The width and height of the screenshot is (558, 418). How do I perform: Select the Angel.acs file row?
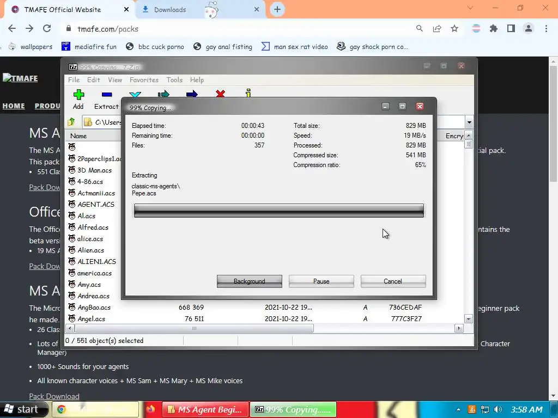click(x=265, y=319)
